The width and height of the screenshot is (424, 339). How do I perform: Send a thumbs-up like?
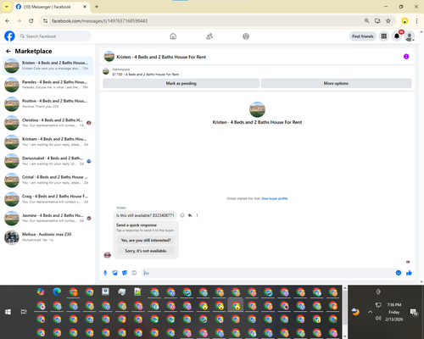click(409, 273)
